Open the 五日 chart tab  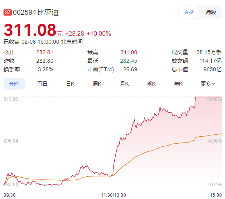pyautogui.click(x=42, y=84)
